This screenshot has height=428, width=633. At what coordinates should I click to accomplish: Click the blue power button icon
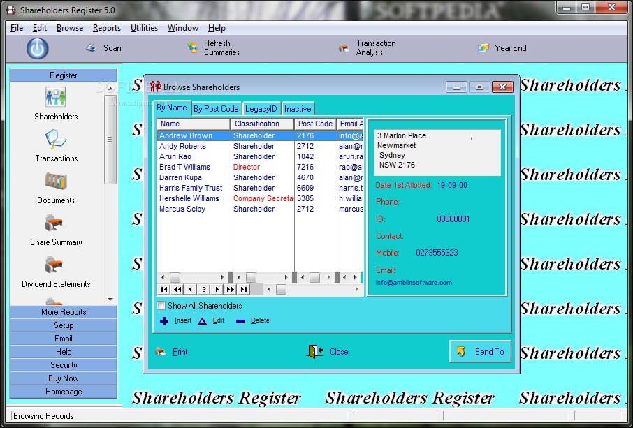[38, 48]
